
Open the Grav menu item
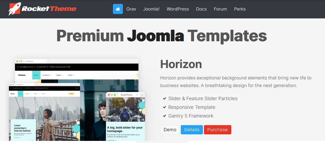pyautogui.click(x=131, y=9)
